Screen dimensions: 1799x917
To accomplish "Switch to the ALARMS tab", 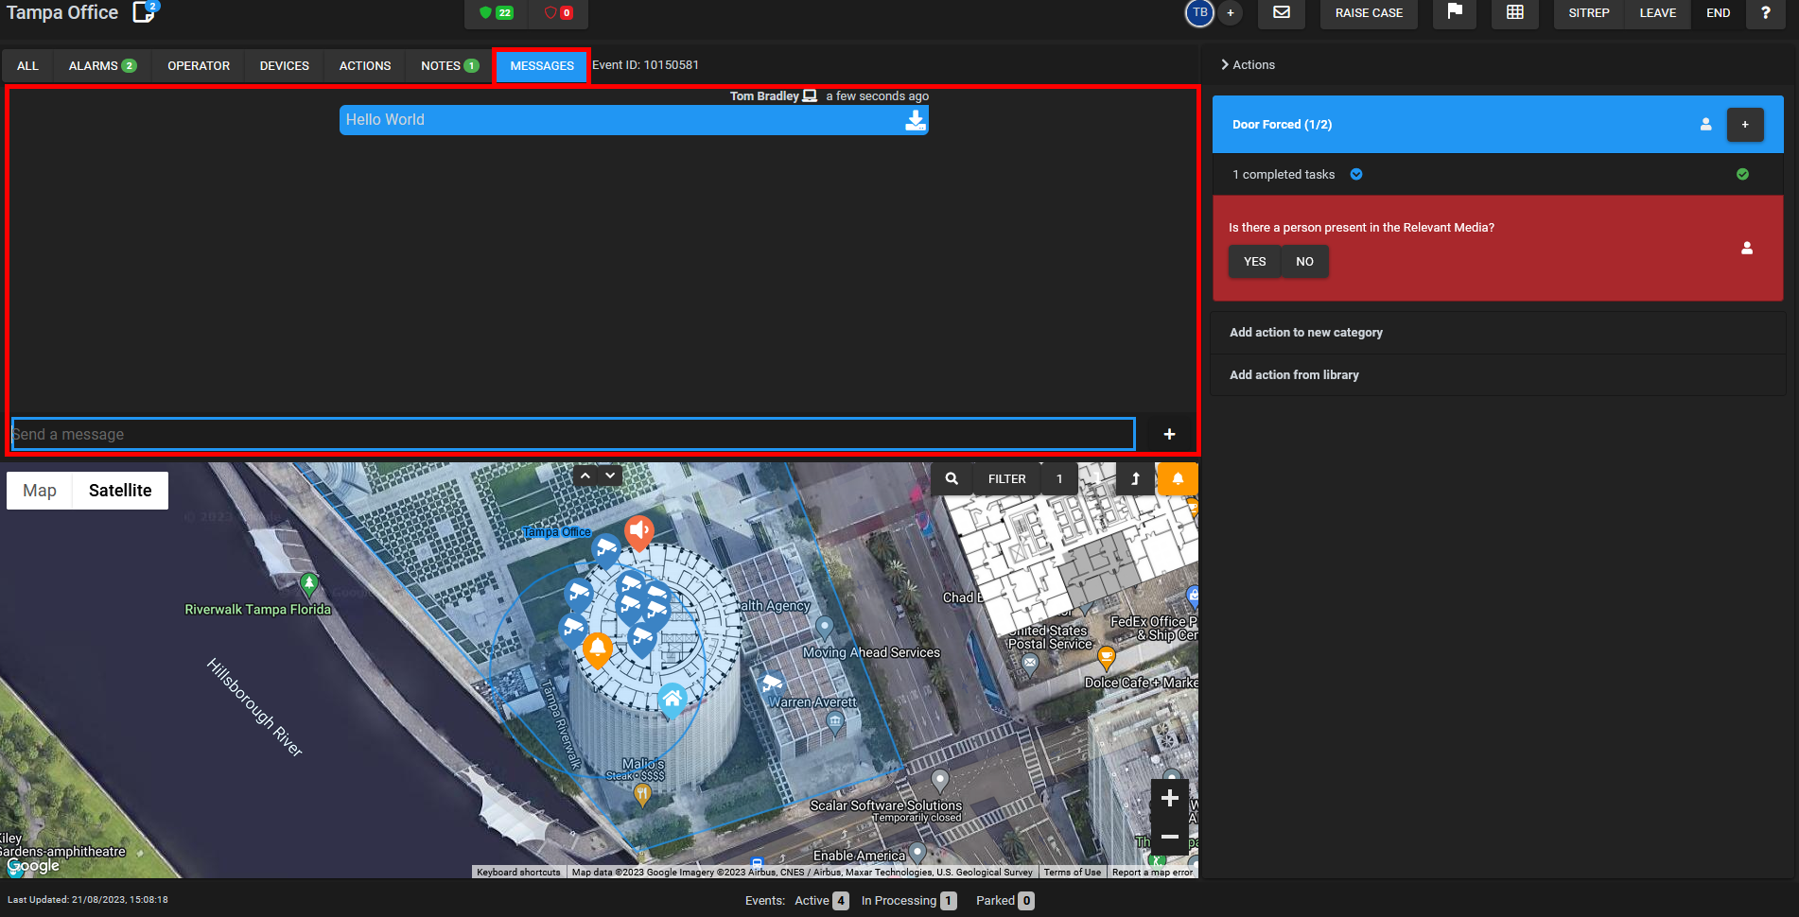I will [102, 66].
